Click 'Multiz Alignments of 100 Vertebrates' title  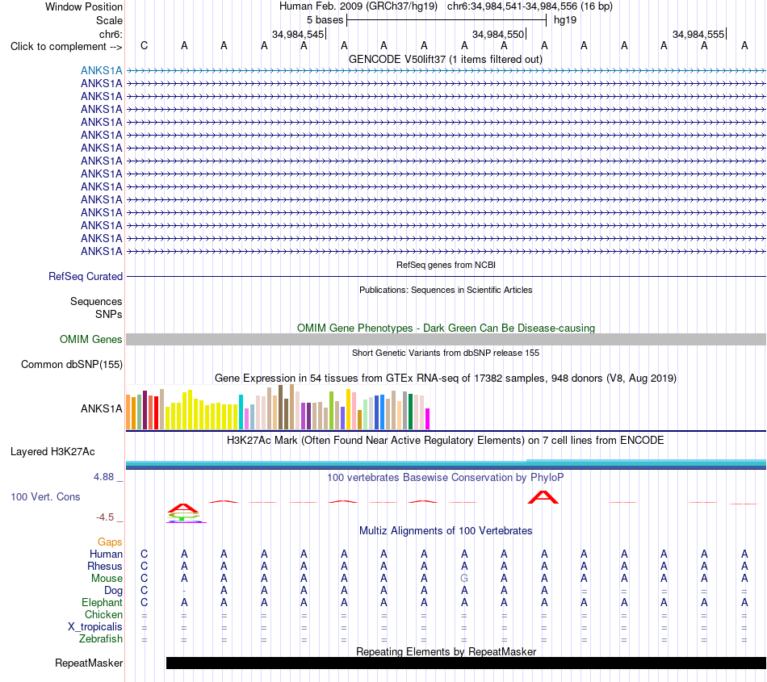point(446,531)
